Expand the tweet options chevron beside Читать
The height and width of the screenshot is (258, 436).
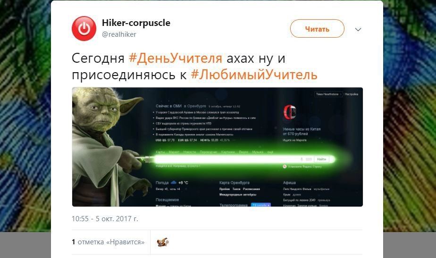tap(358, 29)
